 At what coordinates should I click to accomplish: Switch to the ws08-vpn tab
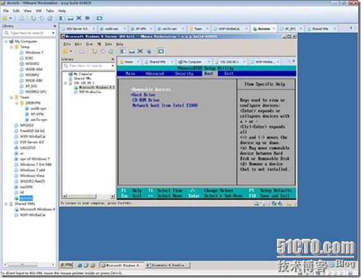pos(111,29)
